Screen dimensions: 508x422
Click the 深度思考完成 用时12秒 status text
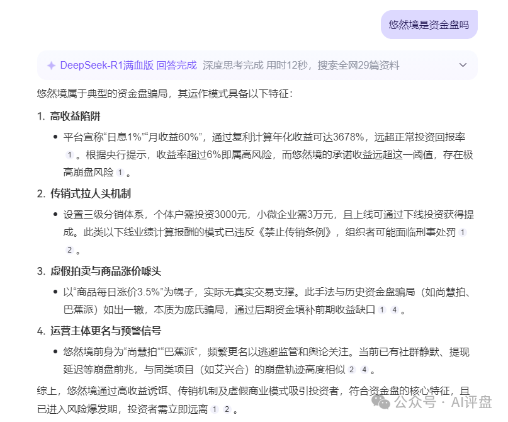tap(255, 66)
